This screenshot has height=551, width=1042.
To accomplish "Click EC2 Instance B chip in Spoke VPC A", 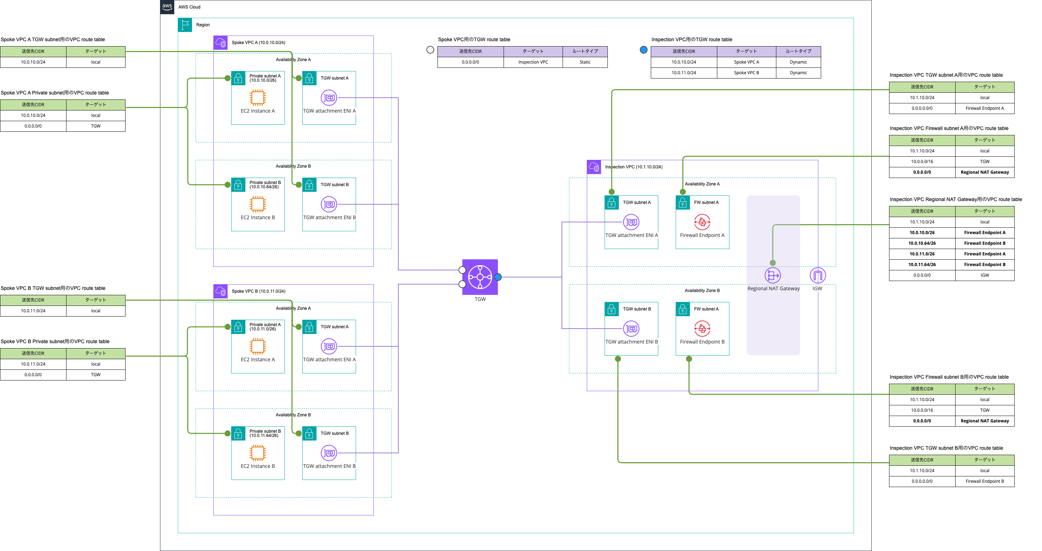I will (258, 204).
